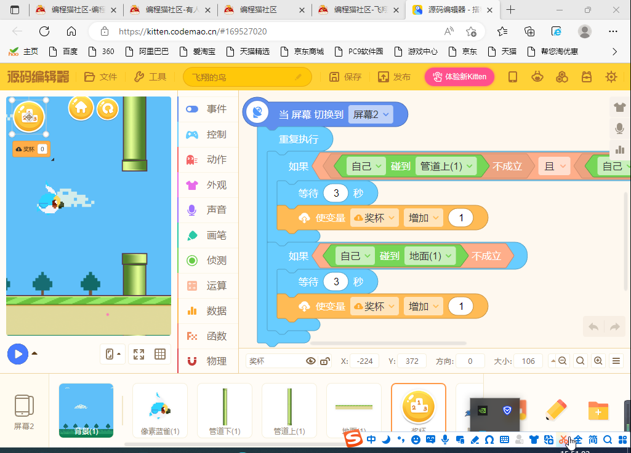Click the add-from-library folder icon
631x453 pixels.
(598, 411)
